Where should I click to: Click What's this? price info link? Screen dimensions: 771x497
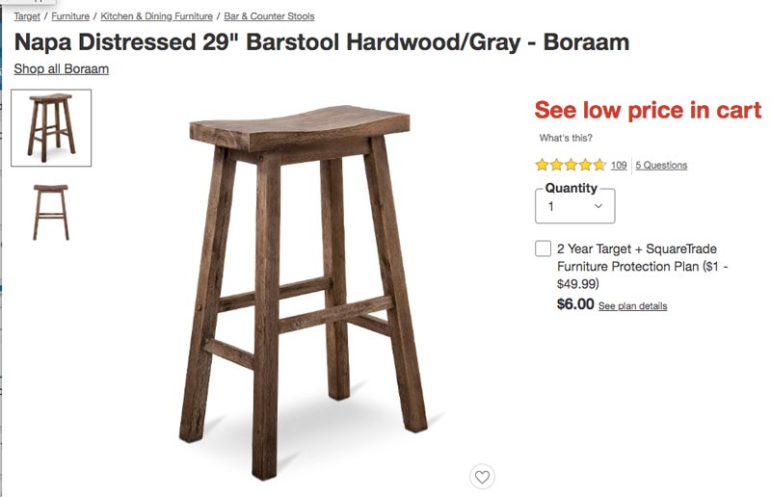pyautogui.click(x=566, y=138)
